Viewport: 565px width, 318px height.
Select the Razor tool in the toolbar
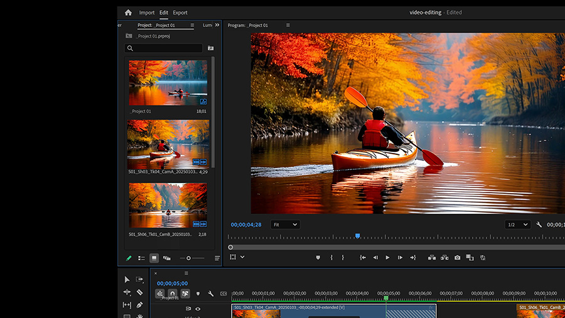[x=139, y=292]
